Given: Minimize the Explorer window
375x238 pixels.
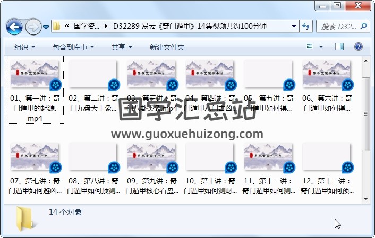Looking at the screenshot, I should click(322, 6).
